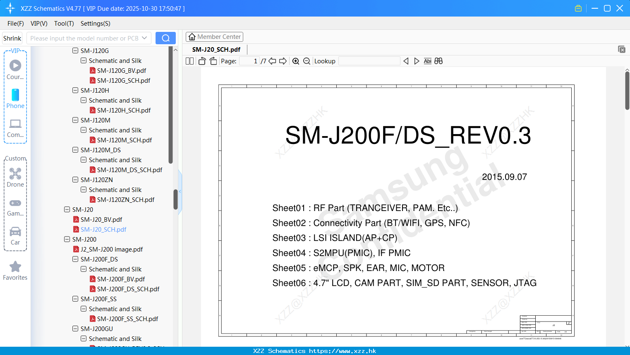Collapse the SM-J200 node
The width and height of the screenshot is (630, 355).
67,239
